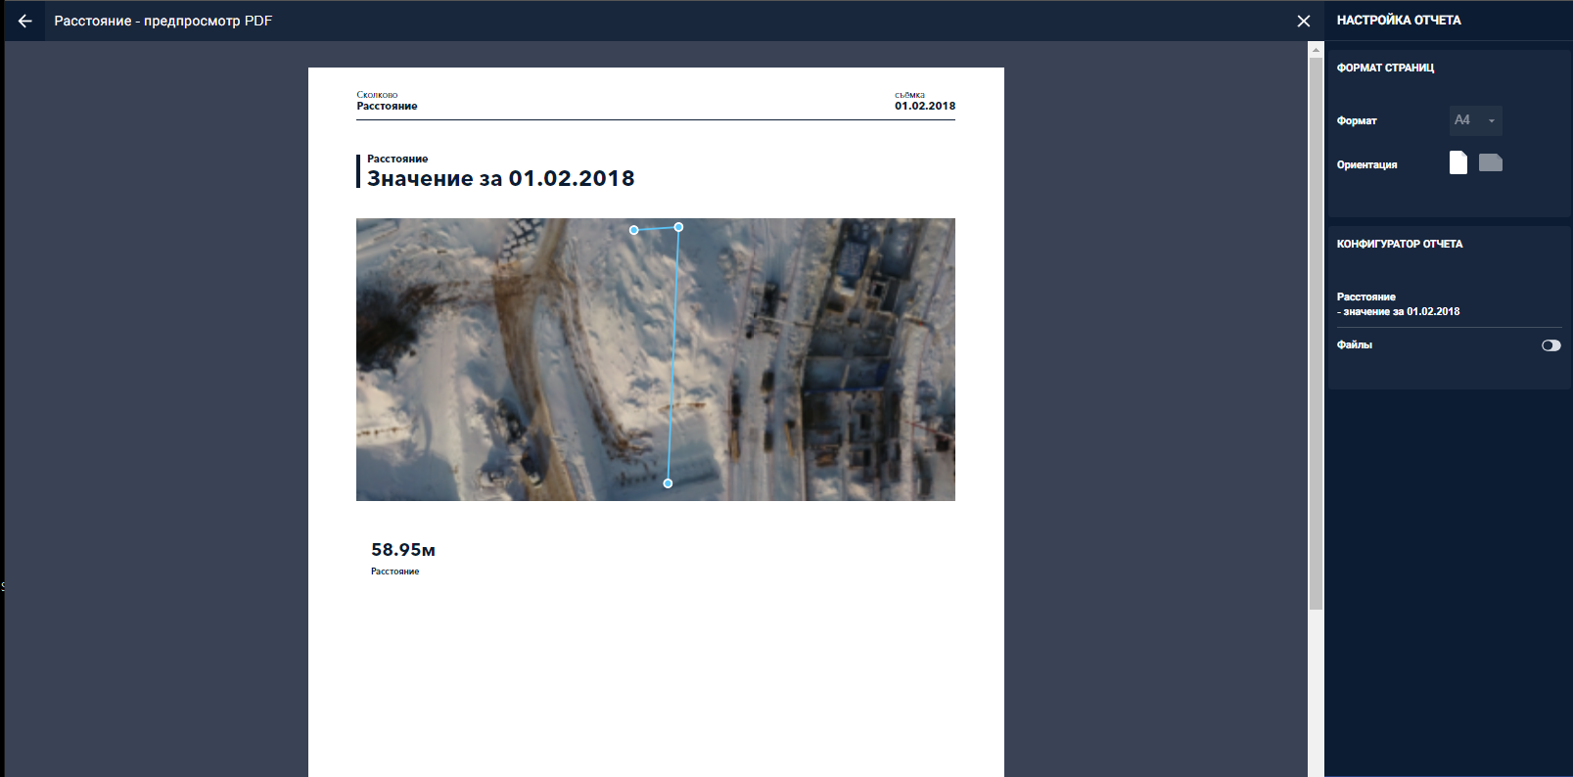Viewport: 1573px width, 777px height.
Task: Open the A4 page format dropdown
Action: [x=1474, y=120]
